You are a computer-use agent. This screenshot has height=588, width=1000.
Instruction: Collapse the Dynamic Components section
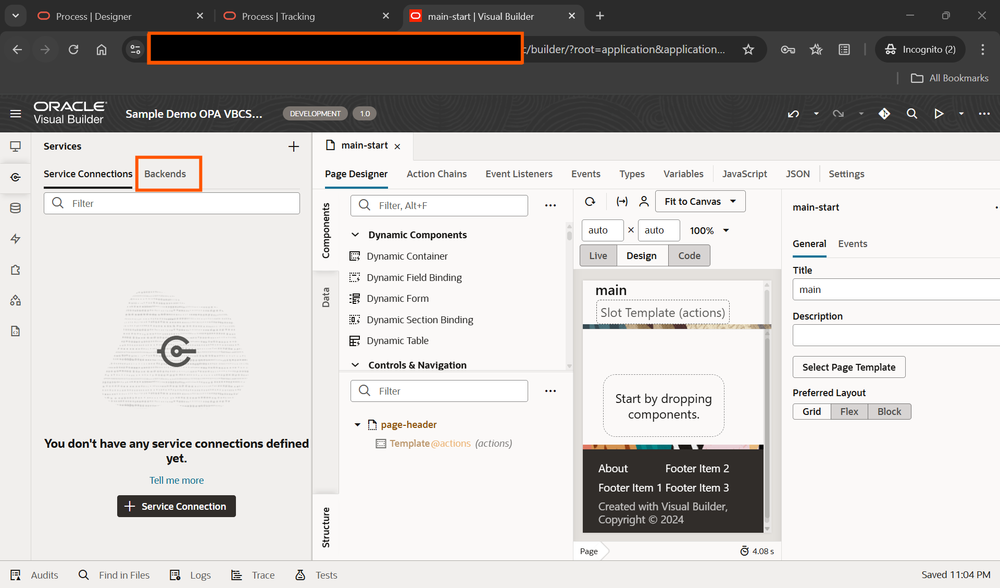pos(355,235)
